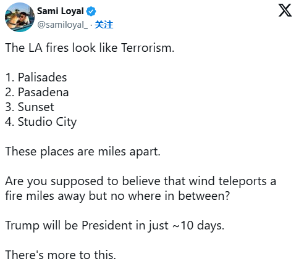
Task: Click the line starting 'Are you supposed to believe'
Action: [x=141, y=181]
